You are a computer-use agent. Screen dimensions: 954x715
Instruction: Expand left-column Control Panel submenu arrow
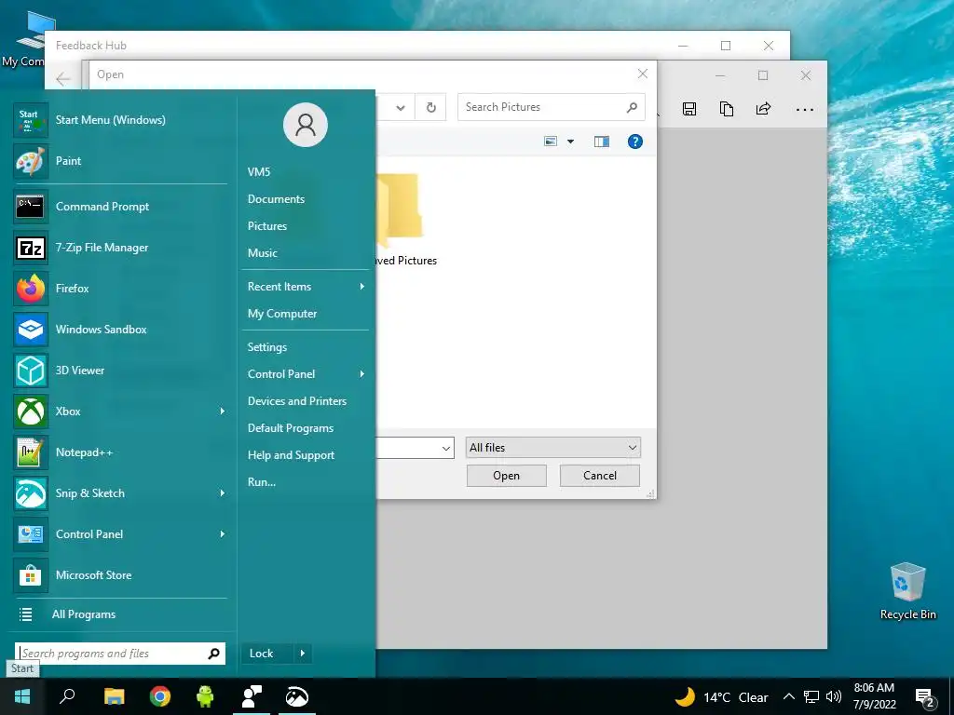222,534
